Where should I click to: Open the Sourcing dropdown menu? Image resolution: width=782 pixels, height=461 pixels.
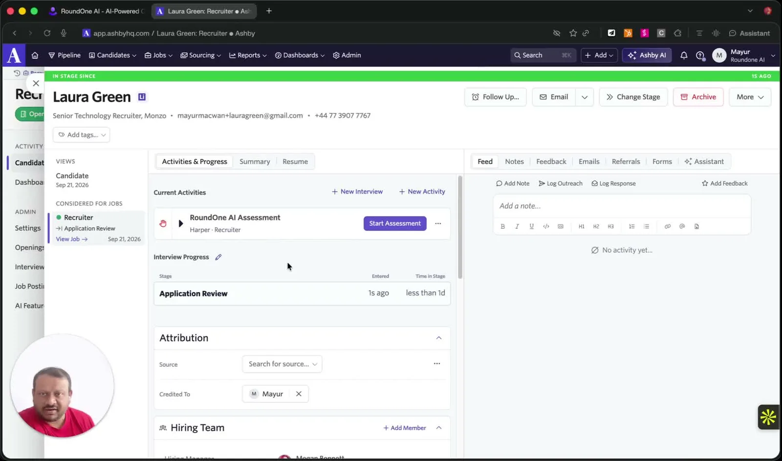tap(200, 55)
